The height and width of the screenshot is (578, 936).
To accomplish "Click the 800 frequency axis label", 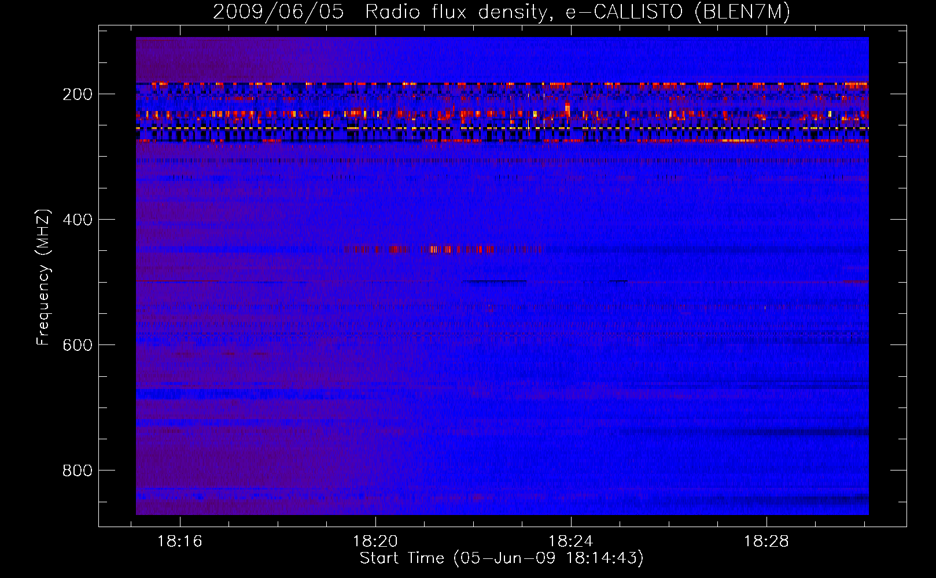I will pyautogui.click(x=78, y=470).
